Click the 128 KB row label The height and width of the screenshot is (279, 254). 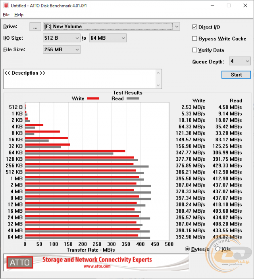pyautogui.click(x=14, y=159)
